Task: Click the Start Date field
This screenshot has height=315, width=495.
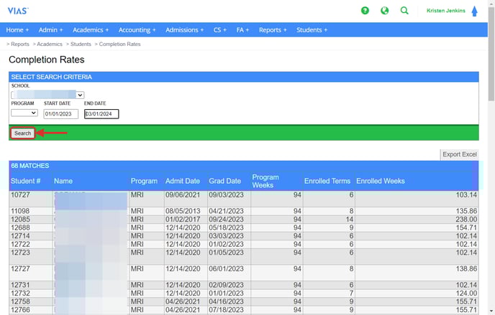Action: (60, 113)
